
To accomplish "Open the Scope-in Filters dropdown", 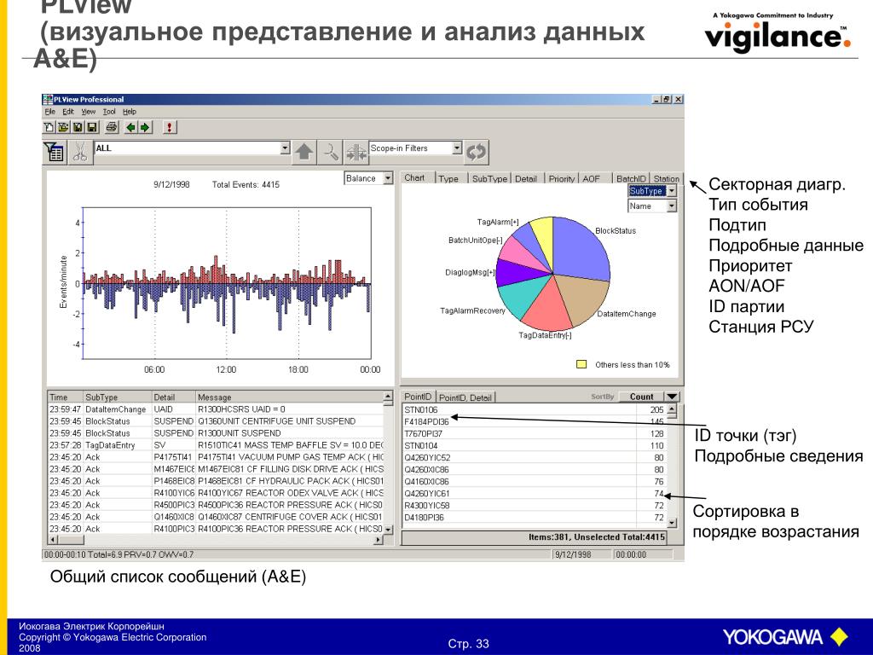I will click(x=457, y=148).
